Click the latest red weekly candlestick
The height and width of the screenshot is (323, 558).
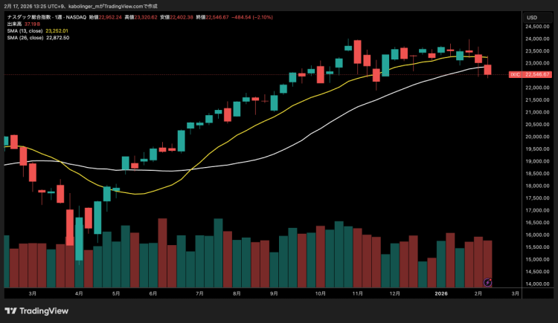coord(488,70)
